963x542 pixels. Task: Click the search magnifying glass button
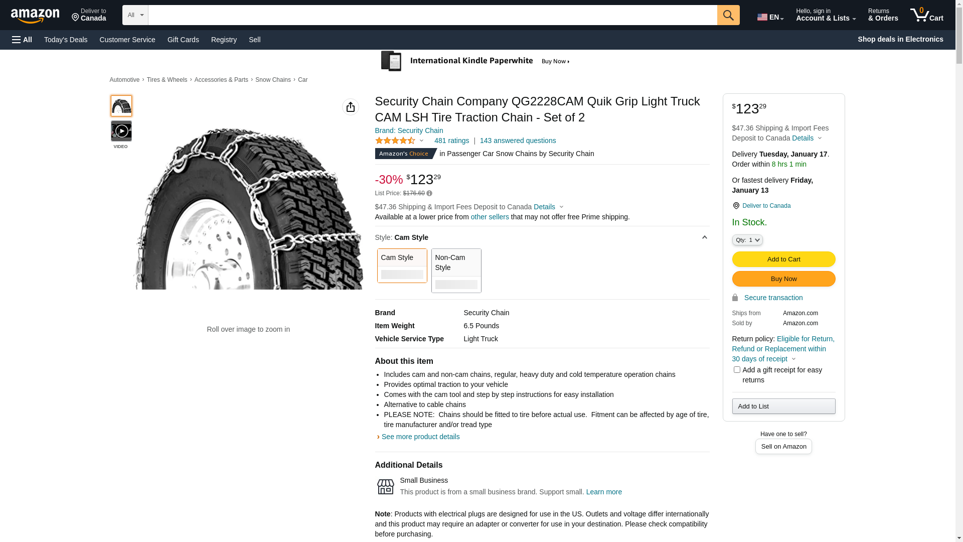coord(728,15)
